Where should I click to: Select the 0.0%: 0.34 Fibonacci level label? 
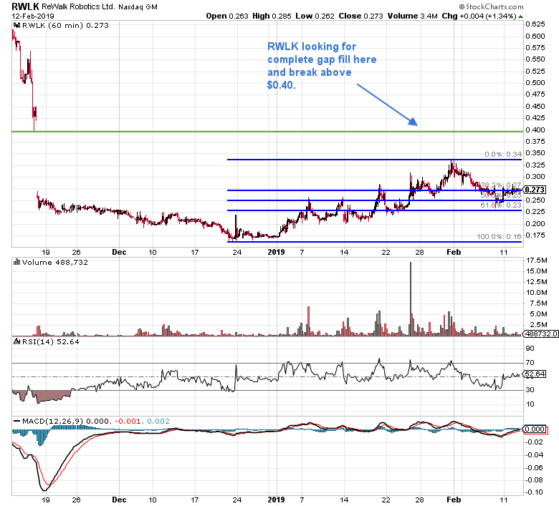[x=502, y=154]
